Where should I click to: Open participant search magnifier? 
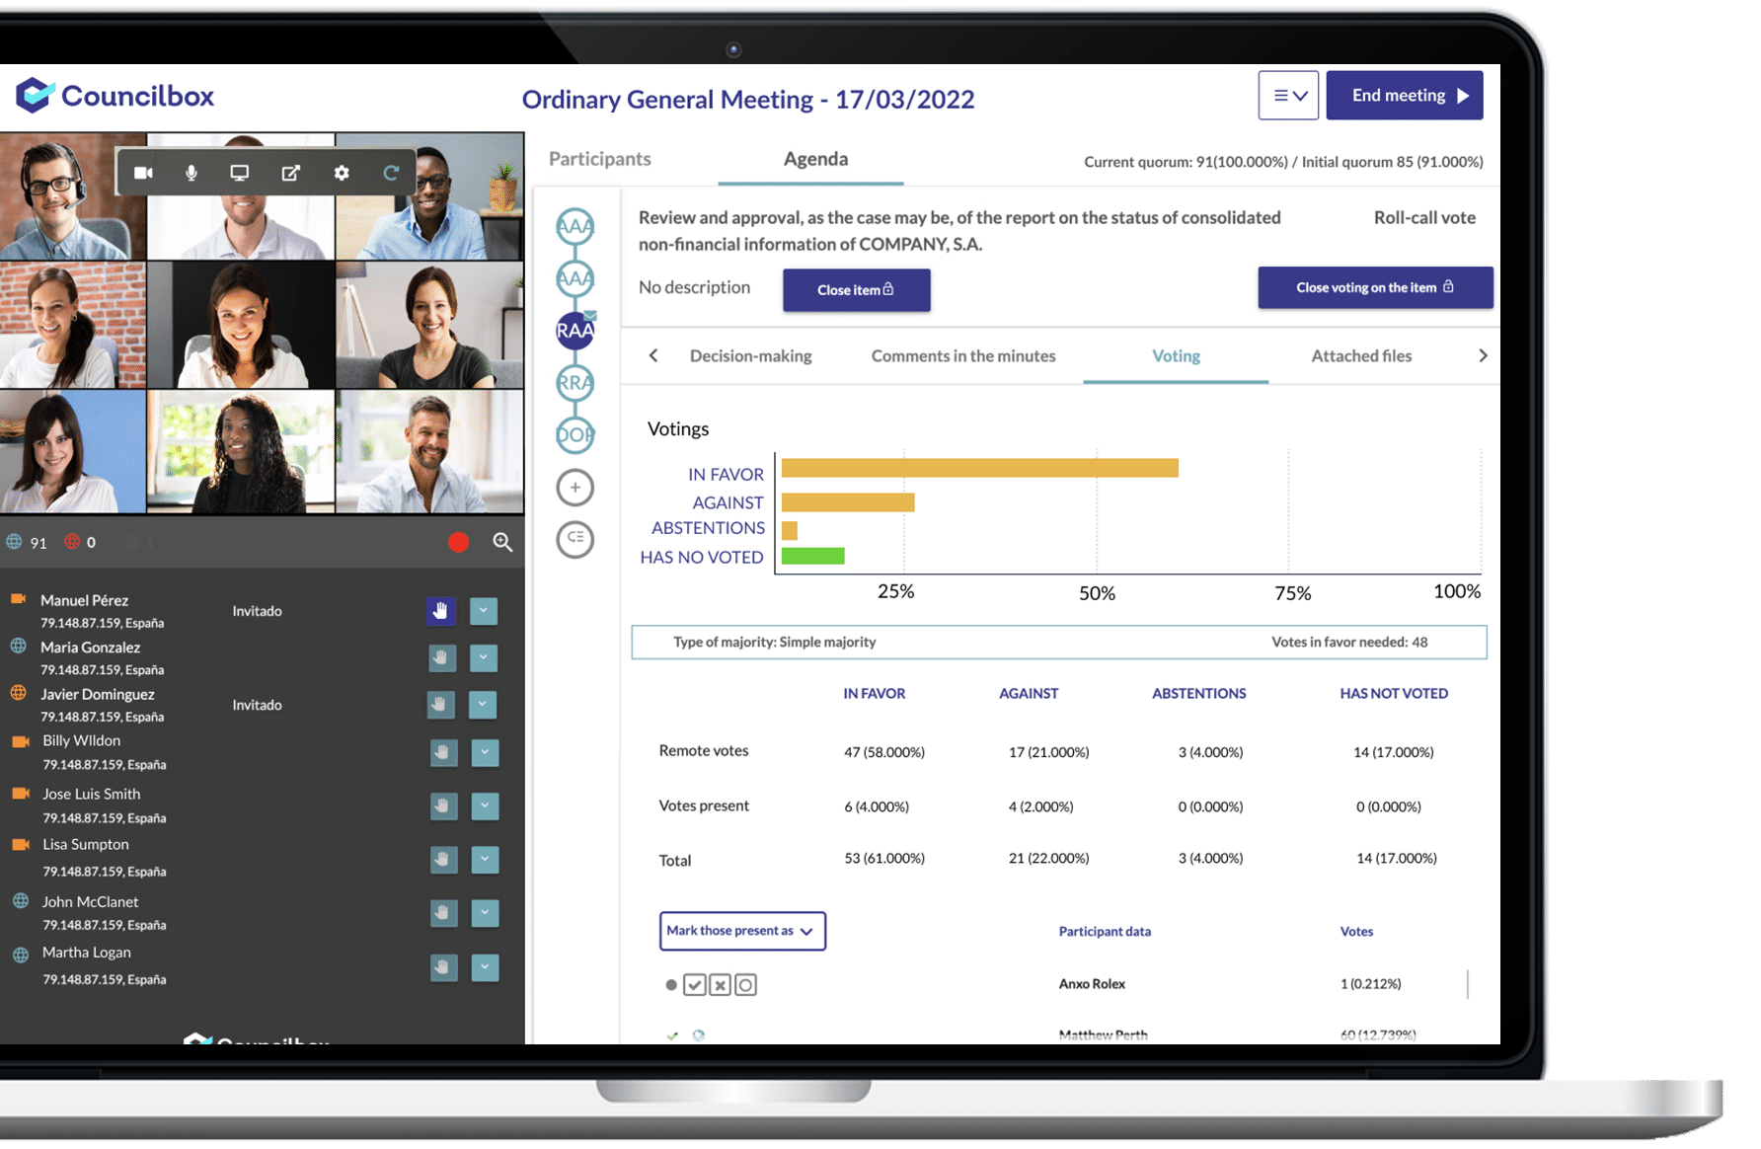point(502,542)
